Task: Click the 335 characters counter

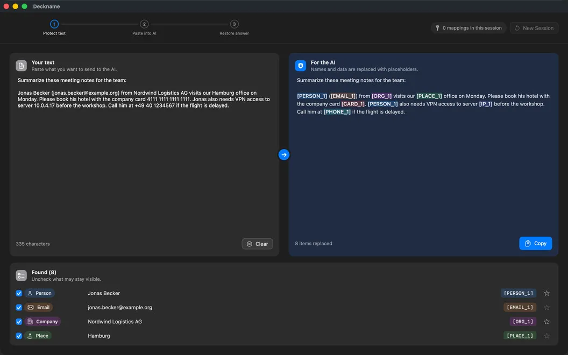Action: coord(33,244)
